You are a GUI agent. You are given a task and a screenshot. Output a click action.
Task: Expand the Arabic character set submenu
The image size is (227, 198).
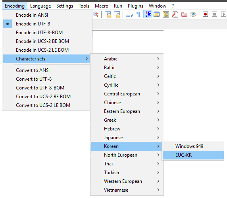(127, 59)
